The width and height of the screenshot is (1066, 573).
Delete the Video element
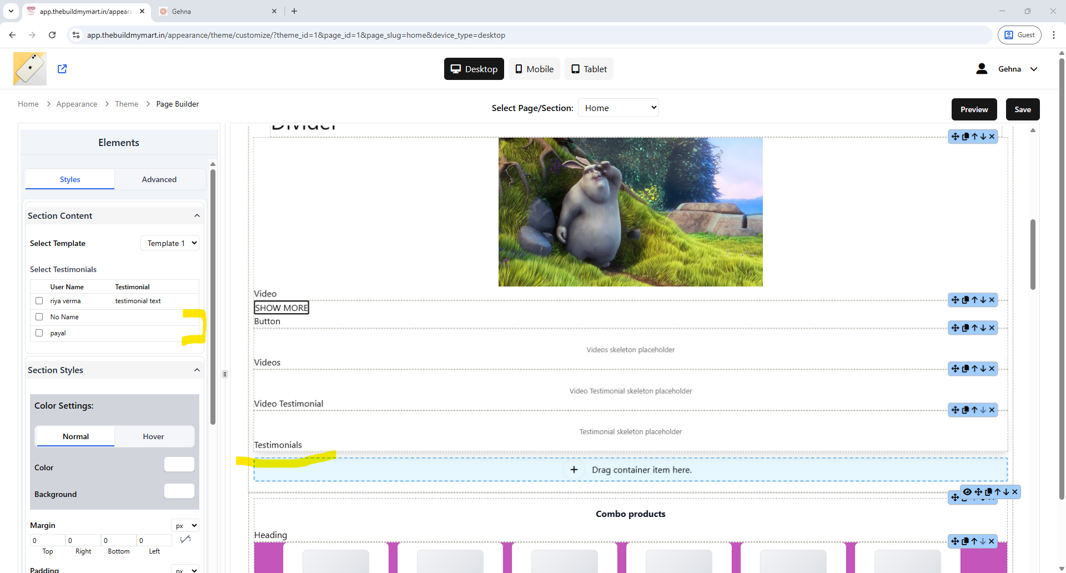(992, 137)
